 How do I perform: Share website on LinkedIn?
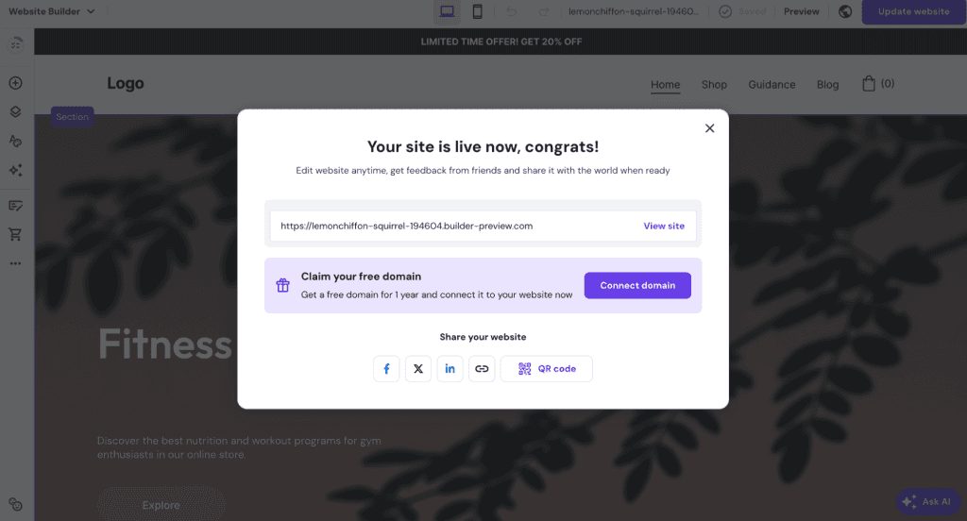tap(450, 368)
